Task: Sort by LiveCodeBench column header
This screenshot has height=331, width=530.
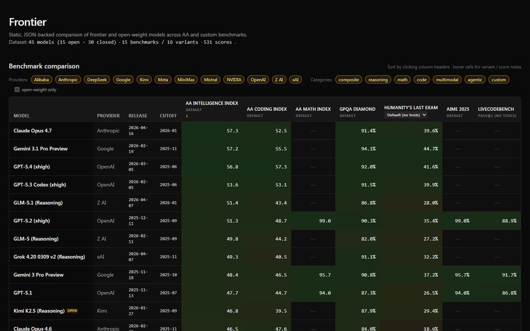Action: click(496, 109)
